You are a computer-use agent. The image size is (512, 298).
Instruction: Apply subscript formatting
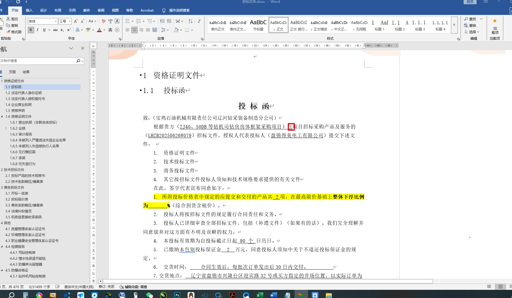(x=62, y=30)
